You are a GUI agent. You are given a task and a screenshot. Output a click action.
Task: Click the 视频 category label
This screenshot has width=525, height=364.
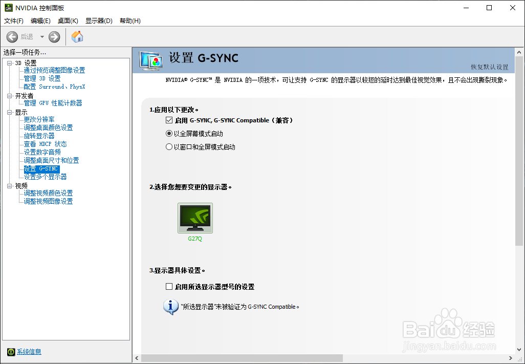coord(21,186)
